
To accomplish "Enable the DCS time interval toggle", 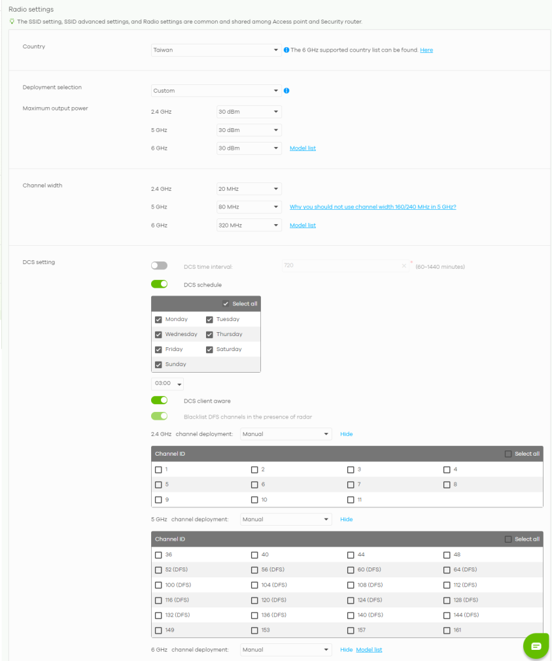I will (x=159, y=266).
